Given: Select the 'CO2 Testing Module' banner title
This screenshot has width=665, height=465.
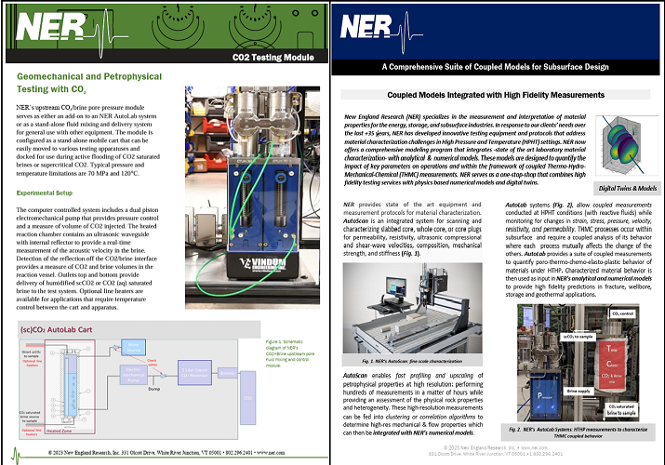Looking at the screenshot, I should click(273, 58).
